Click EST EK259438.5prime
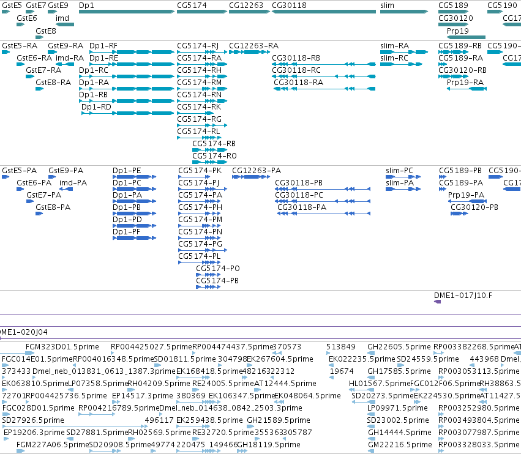521x454 pixels. click(x=209, y=420)
